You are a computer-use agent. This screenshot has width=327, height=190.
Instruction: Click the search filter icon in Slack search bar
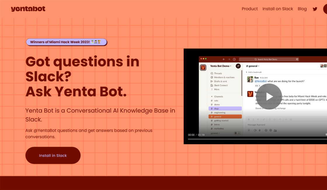tap(297, 59)
